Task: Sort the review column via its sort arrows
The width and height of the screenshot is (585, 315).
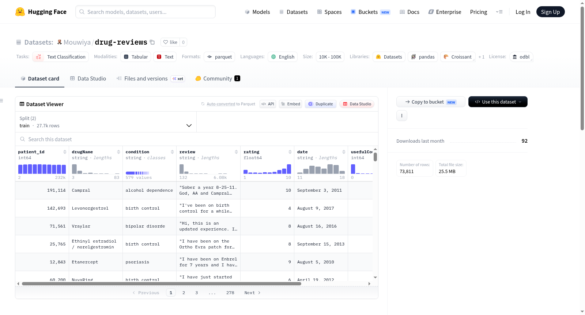Action: tap(236, 152)
